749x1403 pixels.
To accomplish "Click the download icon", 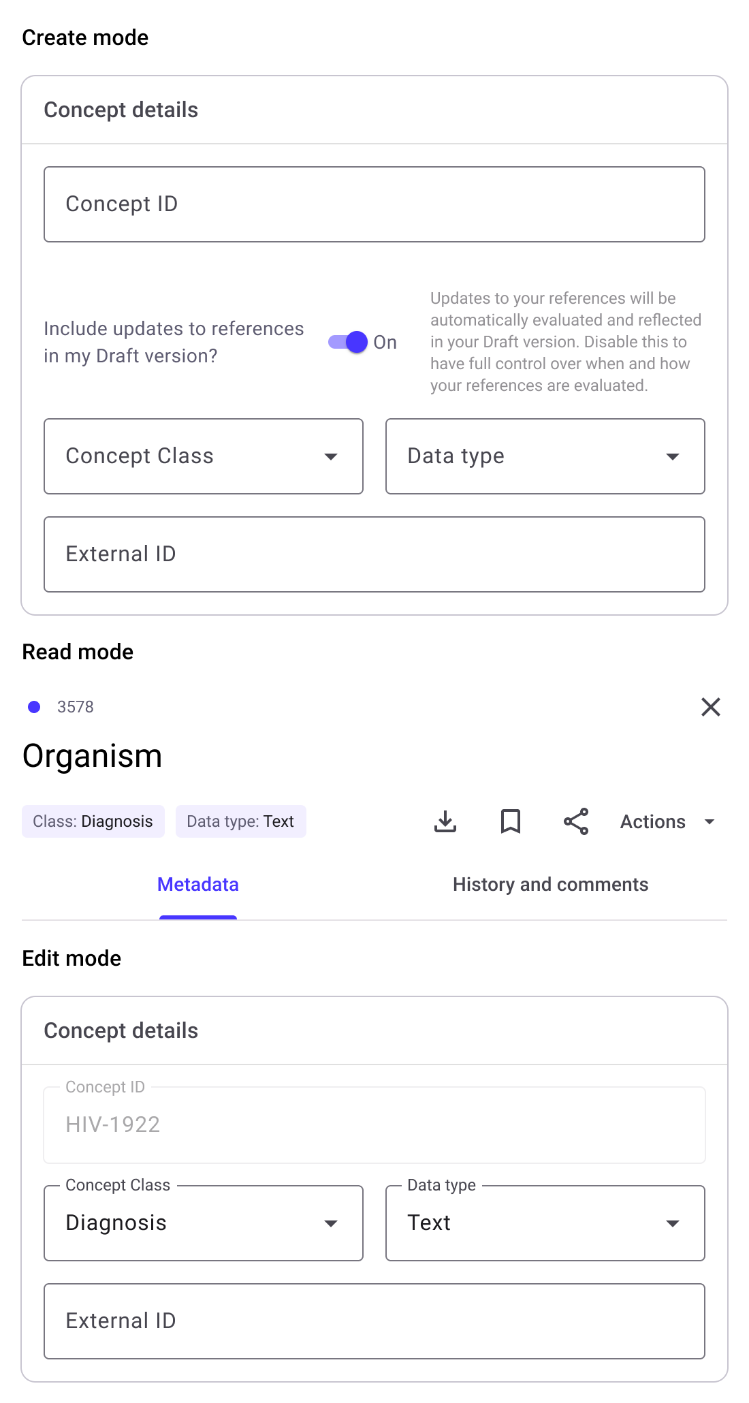I will [445, 821].
